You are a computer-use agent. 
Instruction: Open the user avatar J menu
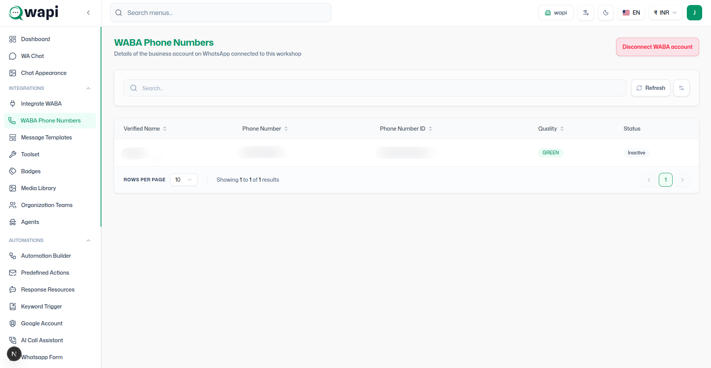tap(694, 13)
